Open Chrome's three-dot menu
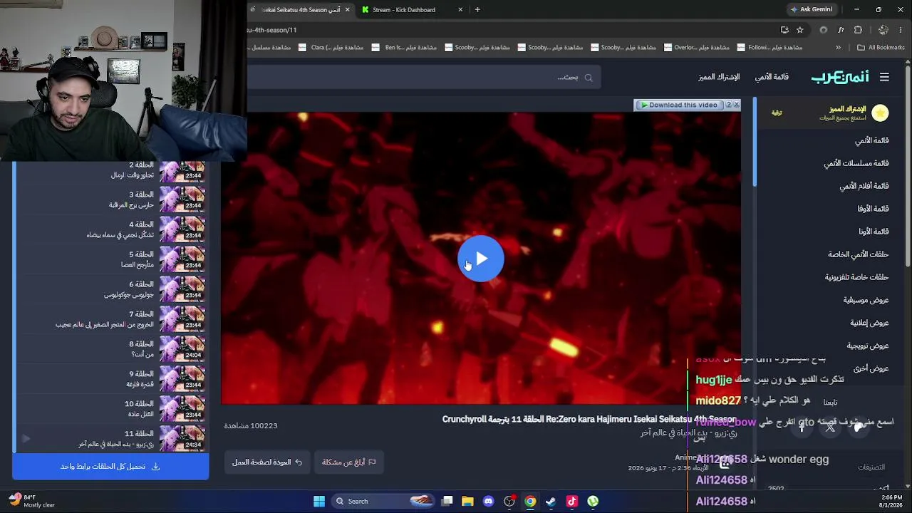912x513 pixels. [x=902, y=30]
